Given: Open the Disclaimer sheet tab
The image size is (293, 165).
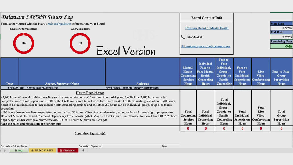Looking at the screenshot, I should point(68,150).
